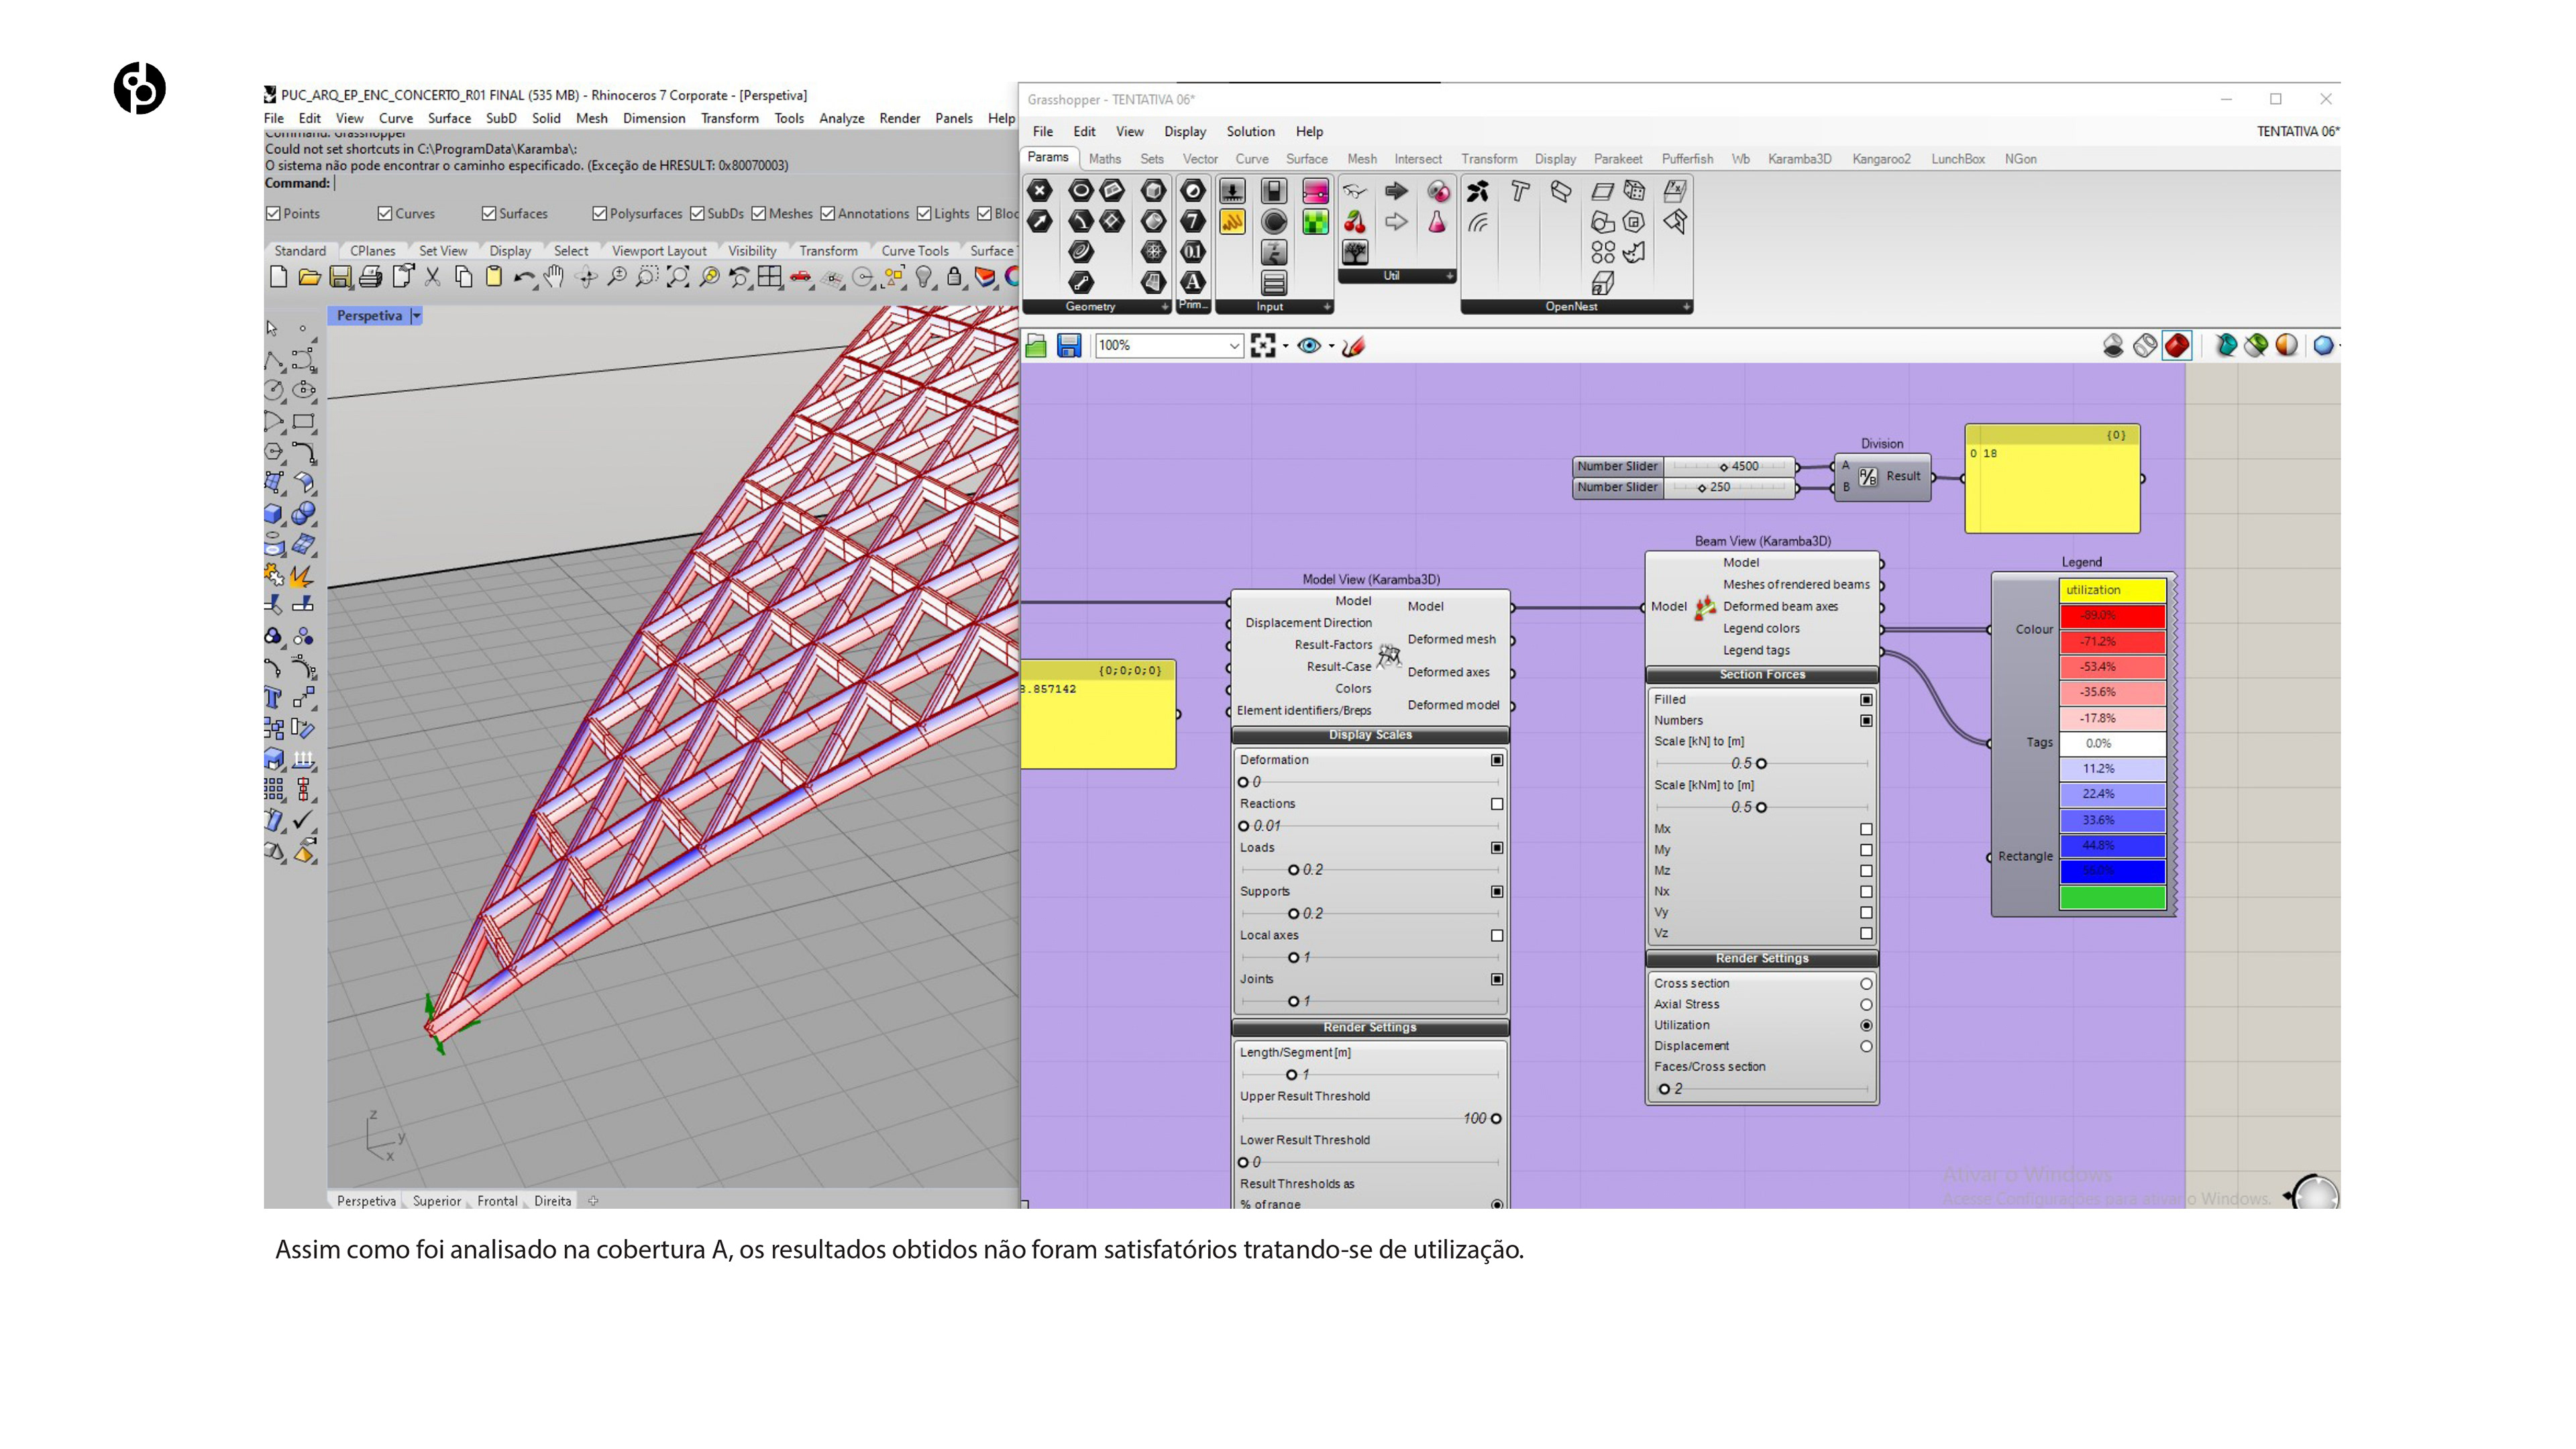Click the Grasshopper sketch pencil icon

(1354, 346)
